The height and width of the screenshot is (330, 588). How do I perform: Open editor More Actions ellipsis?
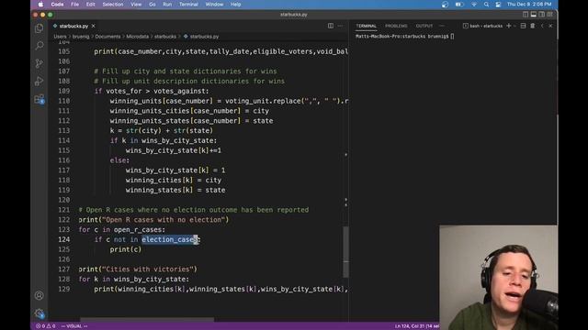pos(340,26)
